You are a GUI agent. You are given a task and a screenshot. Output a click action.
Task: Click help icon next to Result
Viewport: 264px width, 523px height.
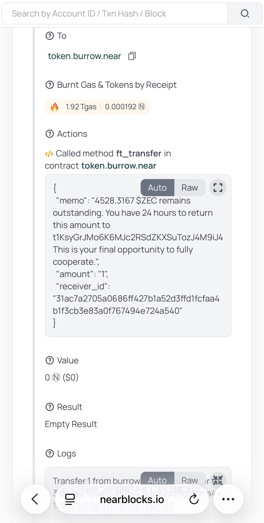pos(50,407)
